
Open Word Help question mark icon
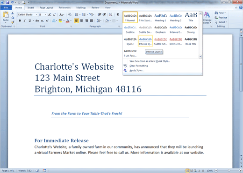tap(241, 7)
